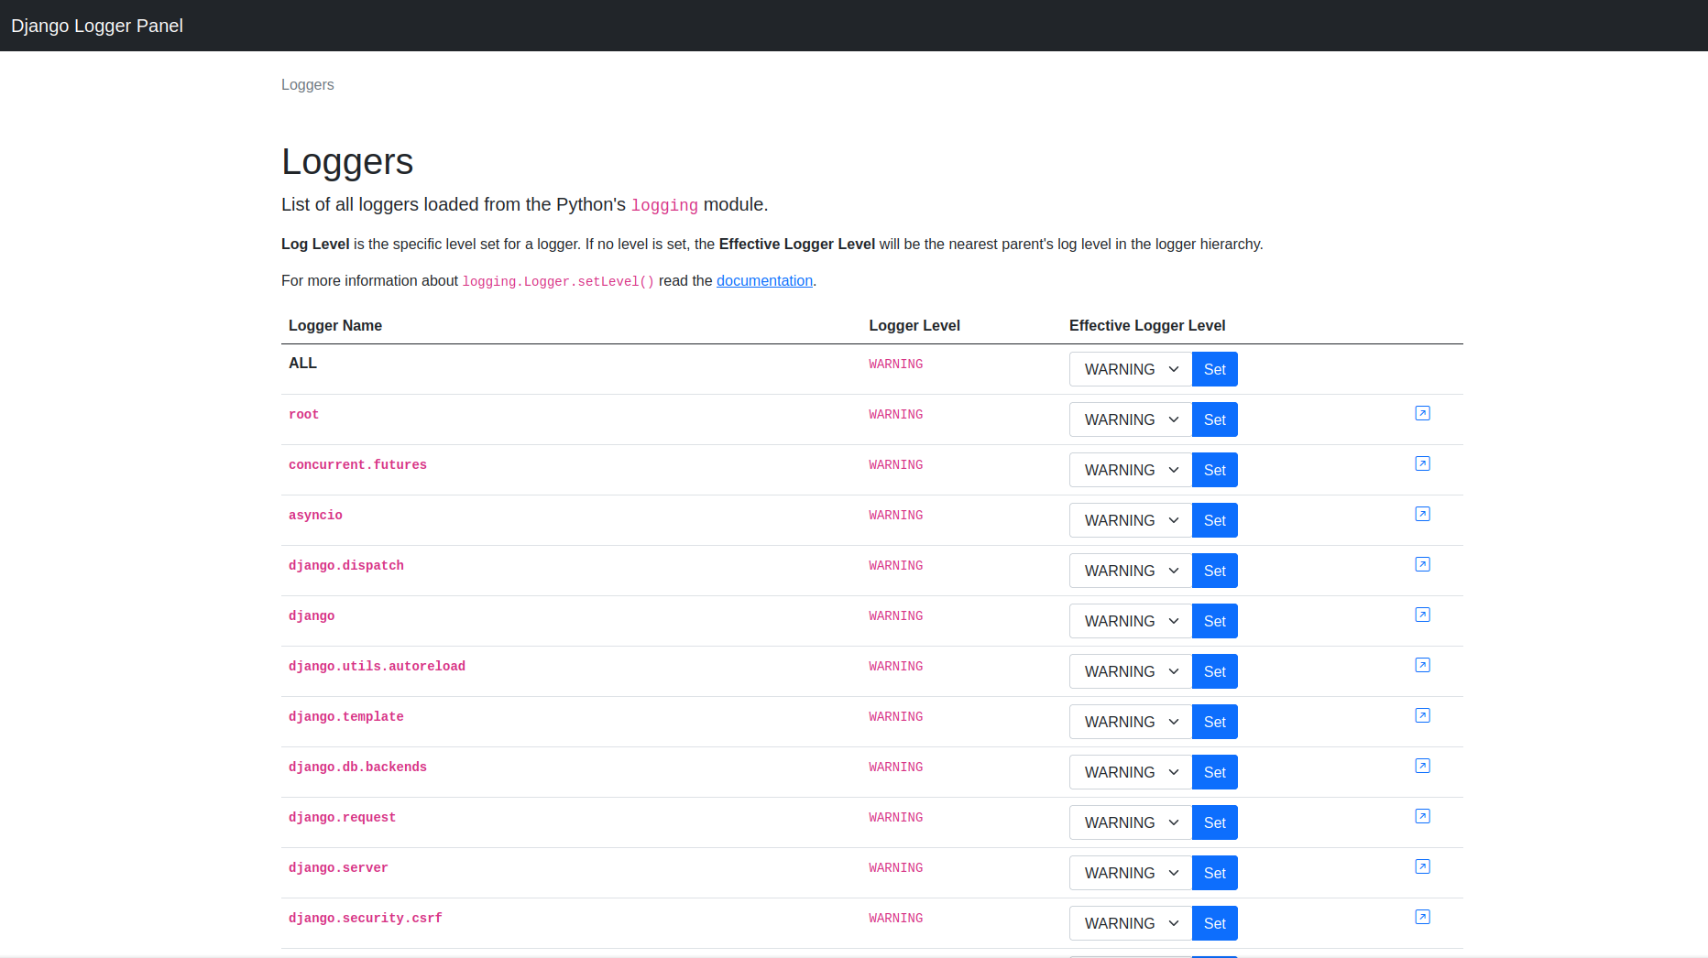Select the django.utils.autoreload logger name
This screenshot has width=1708, height=958.
click(x=377, y=666)
